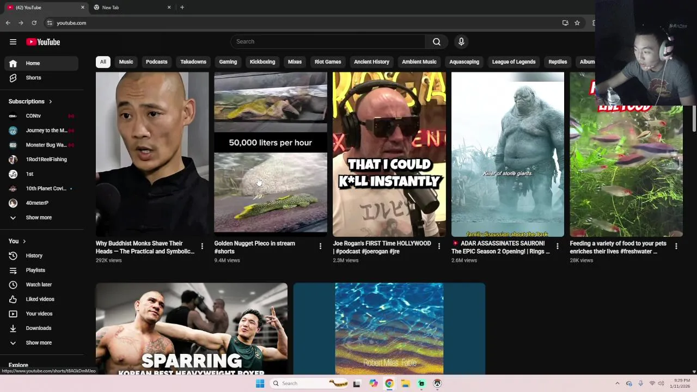
Task: Open 40meterP channel
Action: pos(41,203)
